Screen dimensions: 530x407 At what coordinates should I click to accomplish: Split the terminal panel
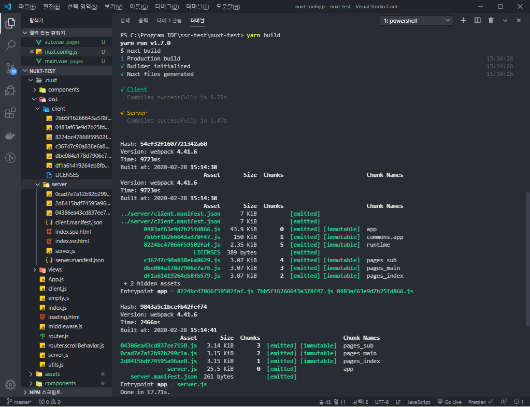[x=478, y=21]
